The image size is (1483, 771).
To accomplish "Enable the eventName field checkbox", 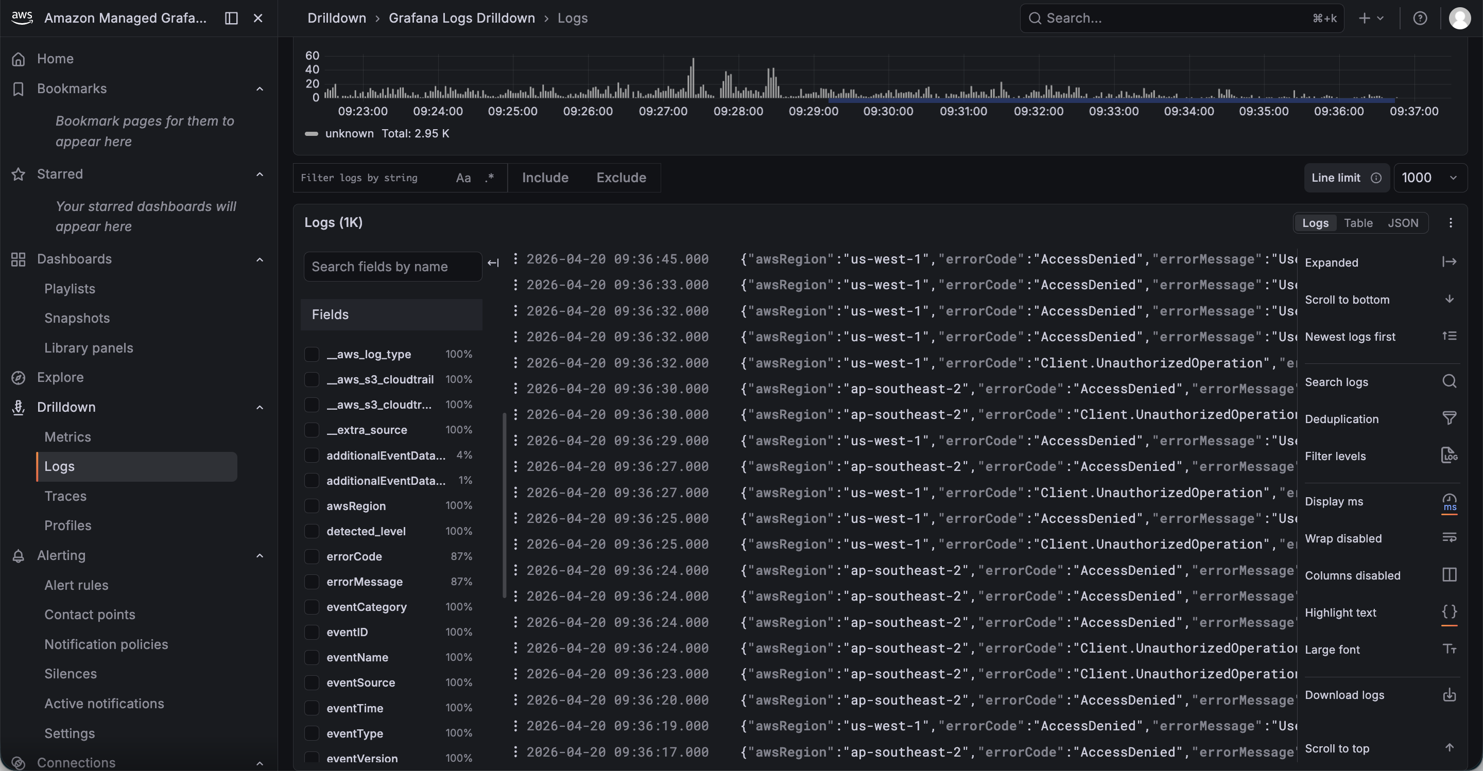I will click(312, 657).
